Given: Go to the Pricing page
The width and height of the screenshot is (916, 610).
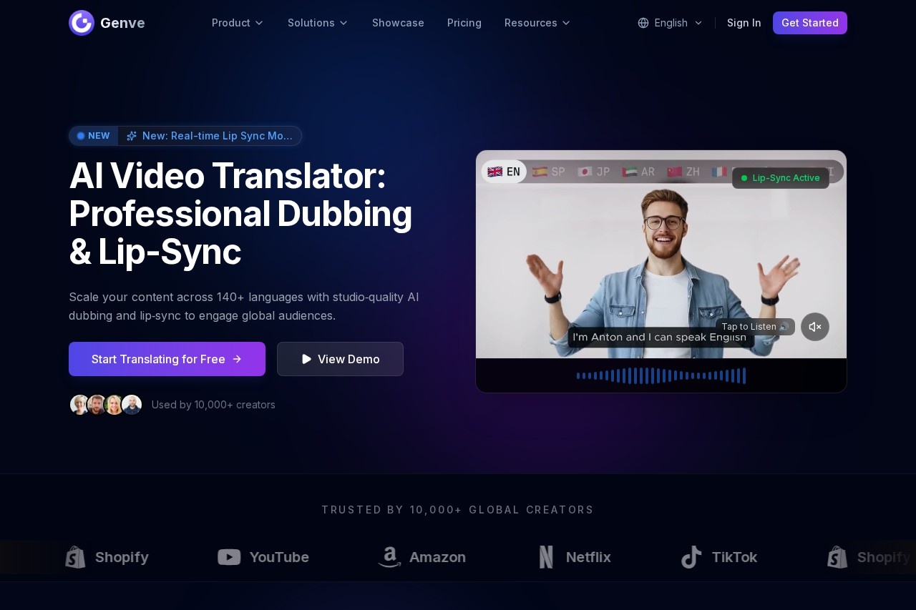Looking at the screenshot, I should pos(464,23).
